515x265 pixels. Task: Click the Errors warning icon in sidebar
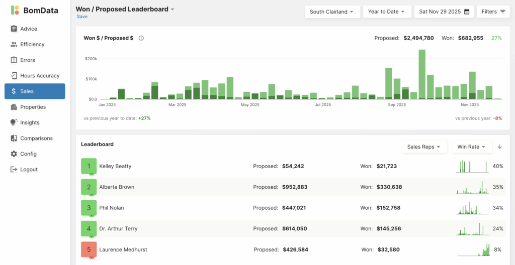(x=14, y=60)
